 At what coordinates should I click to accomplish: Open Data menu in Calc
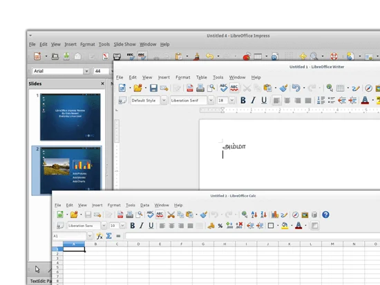pyautogui.click(x=144, y=205)
